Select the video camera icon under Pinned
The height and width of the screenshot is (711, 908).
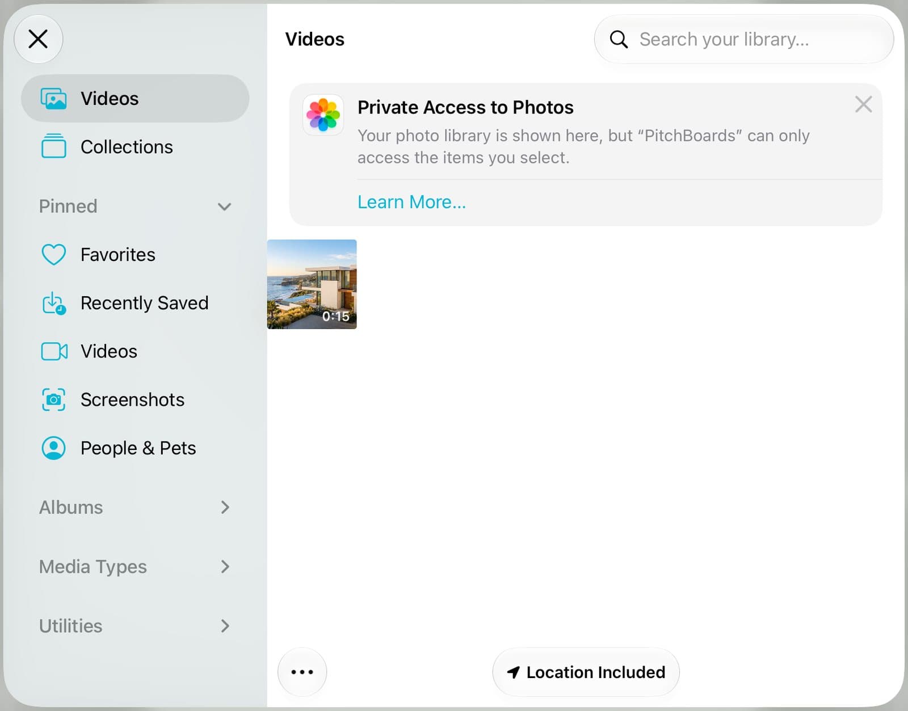[x=54, y=351]
